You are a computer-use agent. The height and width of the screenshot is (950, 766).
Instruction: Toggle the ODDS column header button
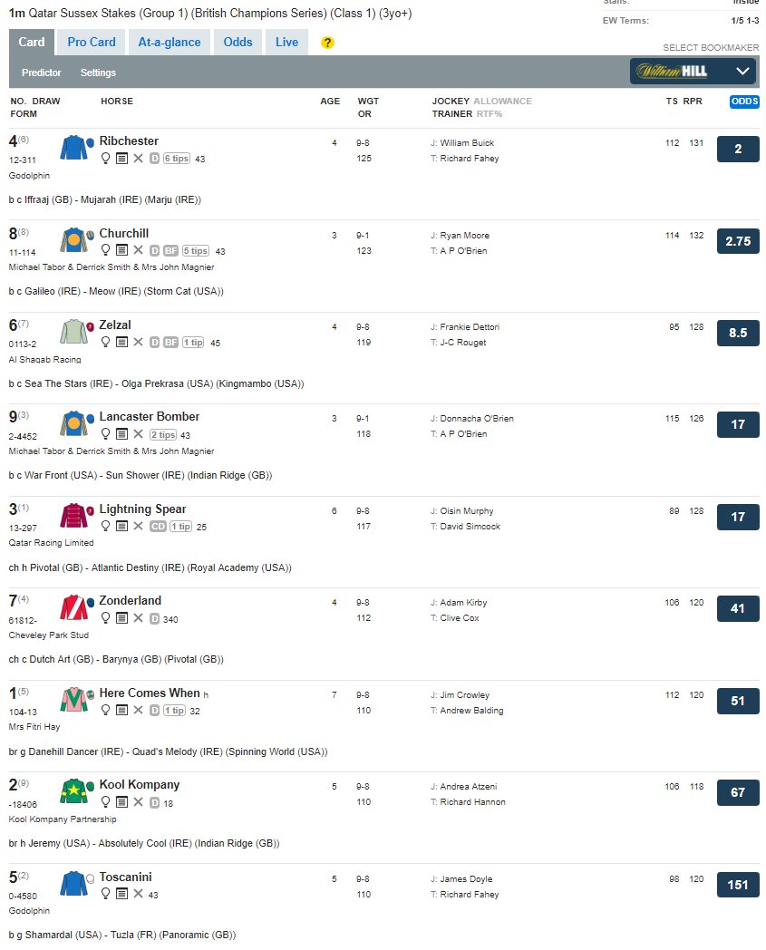[x=744, y=102]
